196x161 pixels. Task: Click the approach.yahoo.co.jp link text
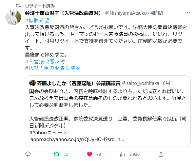[x=77, y=139]
